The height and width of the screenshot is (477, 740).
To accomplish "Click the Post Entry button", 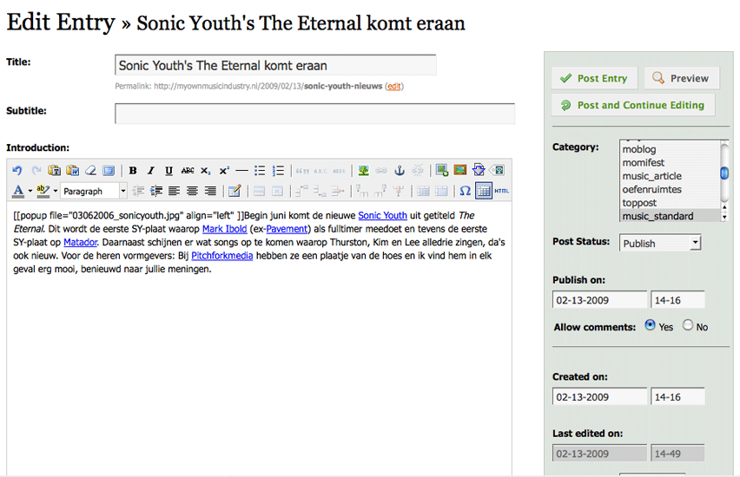I will (x=594, y=78).
